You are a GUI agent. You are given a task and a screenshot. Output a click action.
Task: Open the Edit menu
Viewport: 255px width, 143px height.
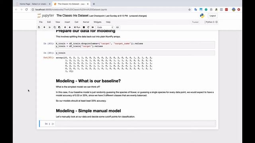(49, 22)
